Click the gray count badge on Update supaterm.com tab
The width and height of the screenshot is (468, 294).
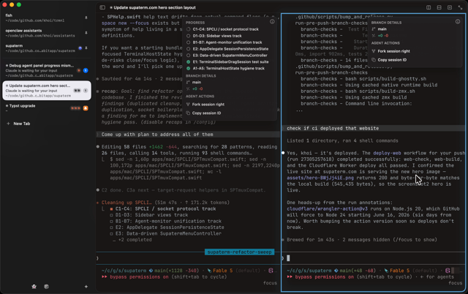pyautogui.click(x=86, y=91)
